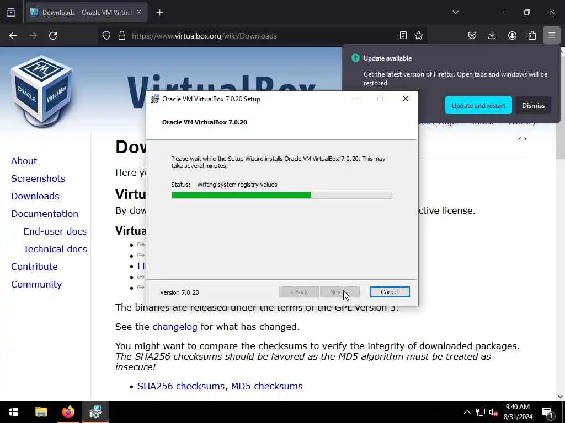Viewport: 565px width, 423px height.
Task: Click the VirtualBox cube logo
Action: tap(42, 91)
